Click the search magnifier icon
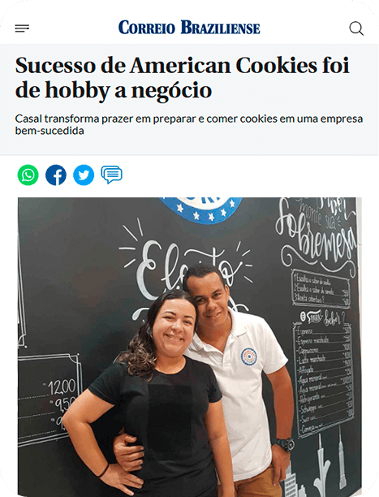The image size is (379, 497). point(356,28)
